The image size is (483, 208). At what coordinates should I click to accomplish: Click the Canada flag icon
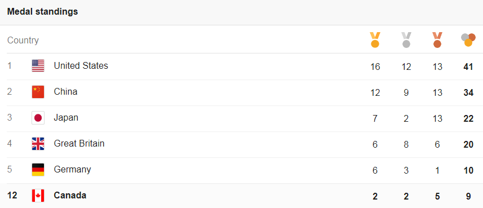pyautogui.click(x=38, y=196)
